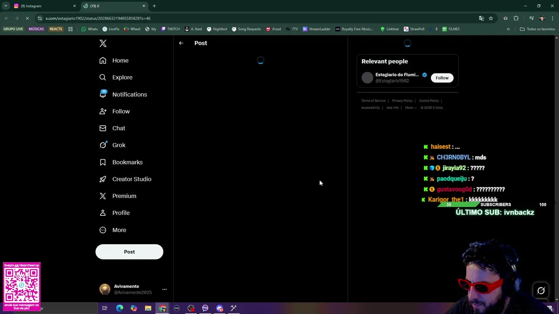Close the Instagram browser tab

74,6
